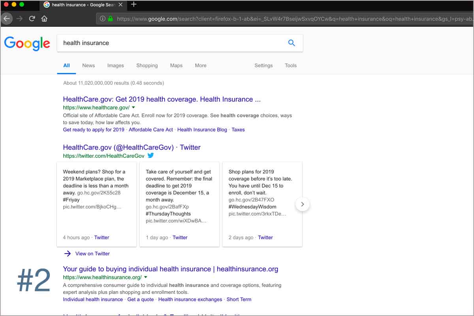Open the Get ready to apply for 2019 sitelink
The image size is (474, 316).
94,130
